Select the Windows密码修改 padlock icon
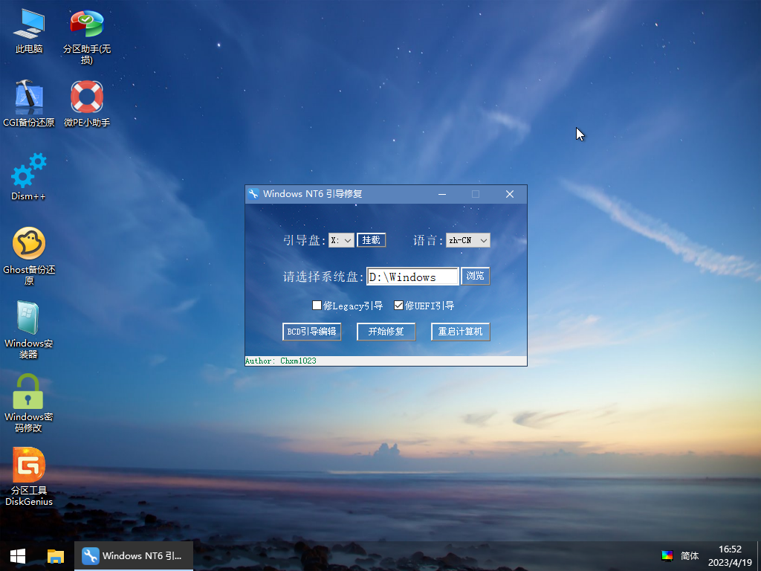 [28, 391]
